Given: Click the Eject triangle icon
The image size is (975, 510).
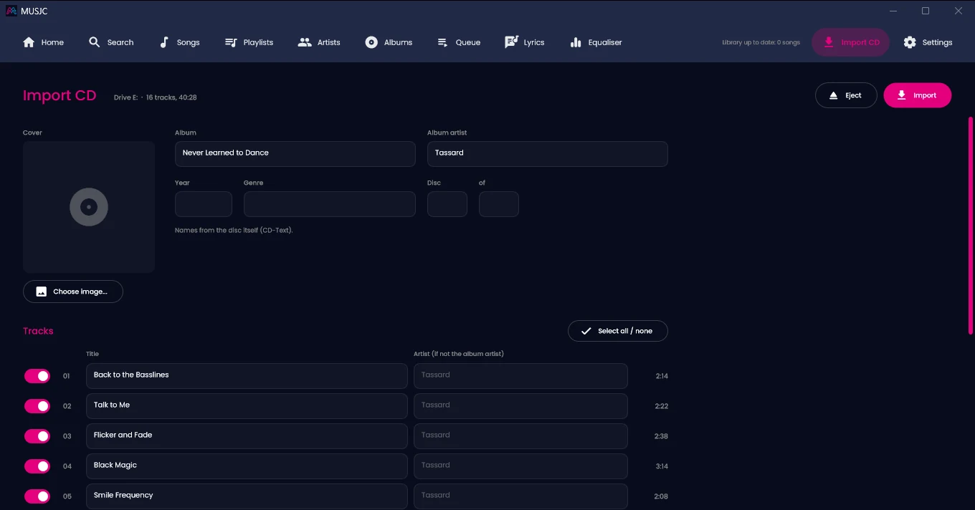Looking at the screenshot, I should (x=833, y=95).
